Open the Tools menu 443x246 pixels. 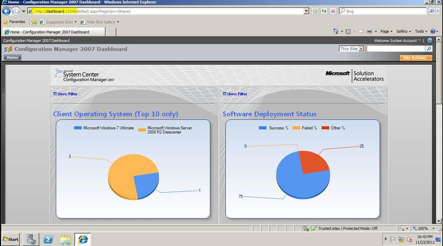coord(421,32)
